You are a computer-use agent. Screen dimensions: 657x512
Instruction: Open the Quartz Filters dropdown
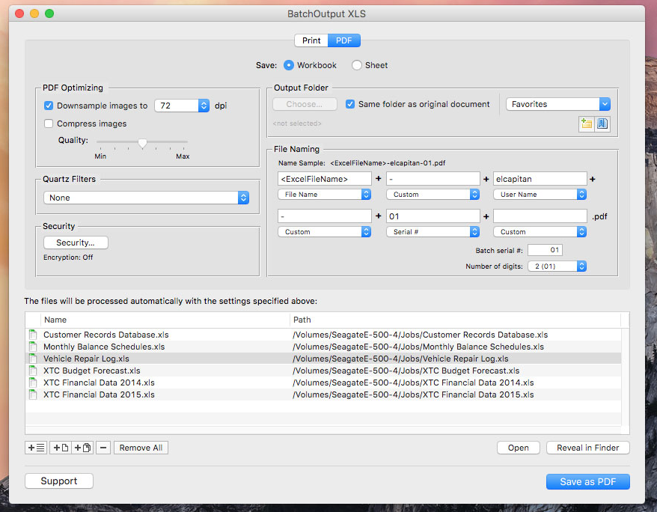[147, 198]
